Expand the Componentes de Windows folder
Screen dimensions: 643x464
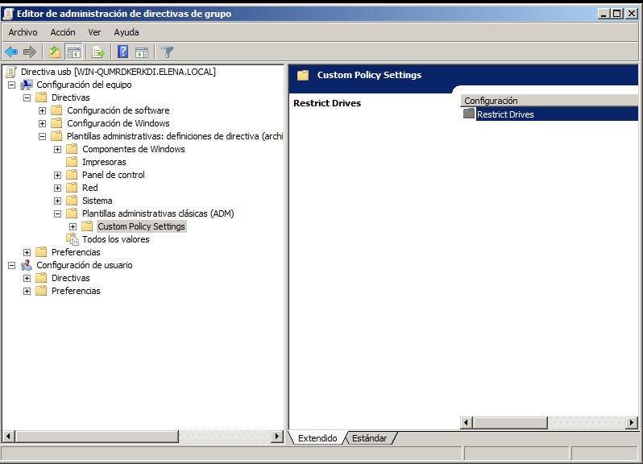[x=58, y=149]
